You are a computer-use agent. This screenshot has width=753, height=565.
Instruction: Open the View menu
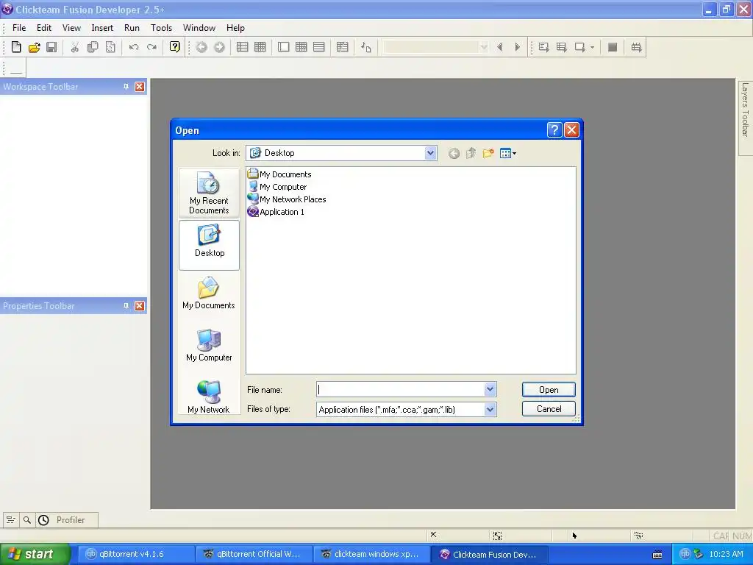(71, 28)
